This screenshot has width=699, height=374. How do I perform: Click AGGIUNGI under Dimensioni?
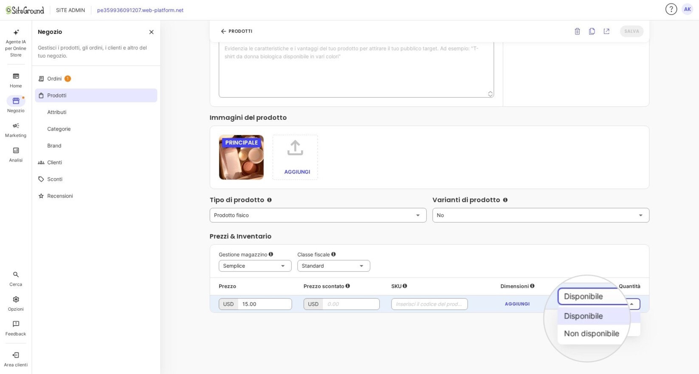coord(517,304)
